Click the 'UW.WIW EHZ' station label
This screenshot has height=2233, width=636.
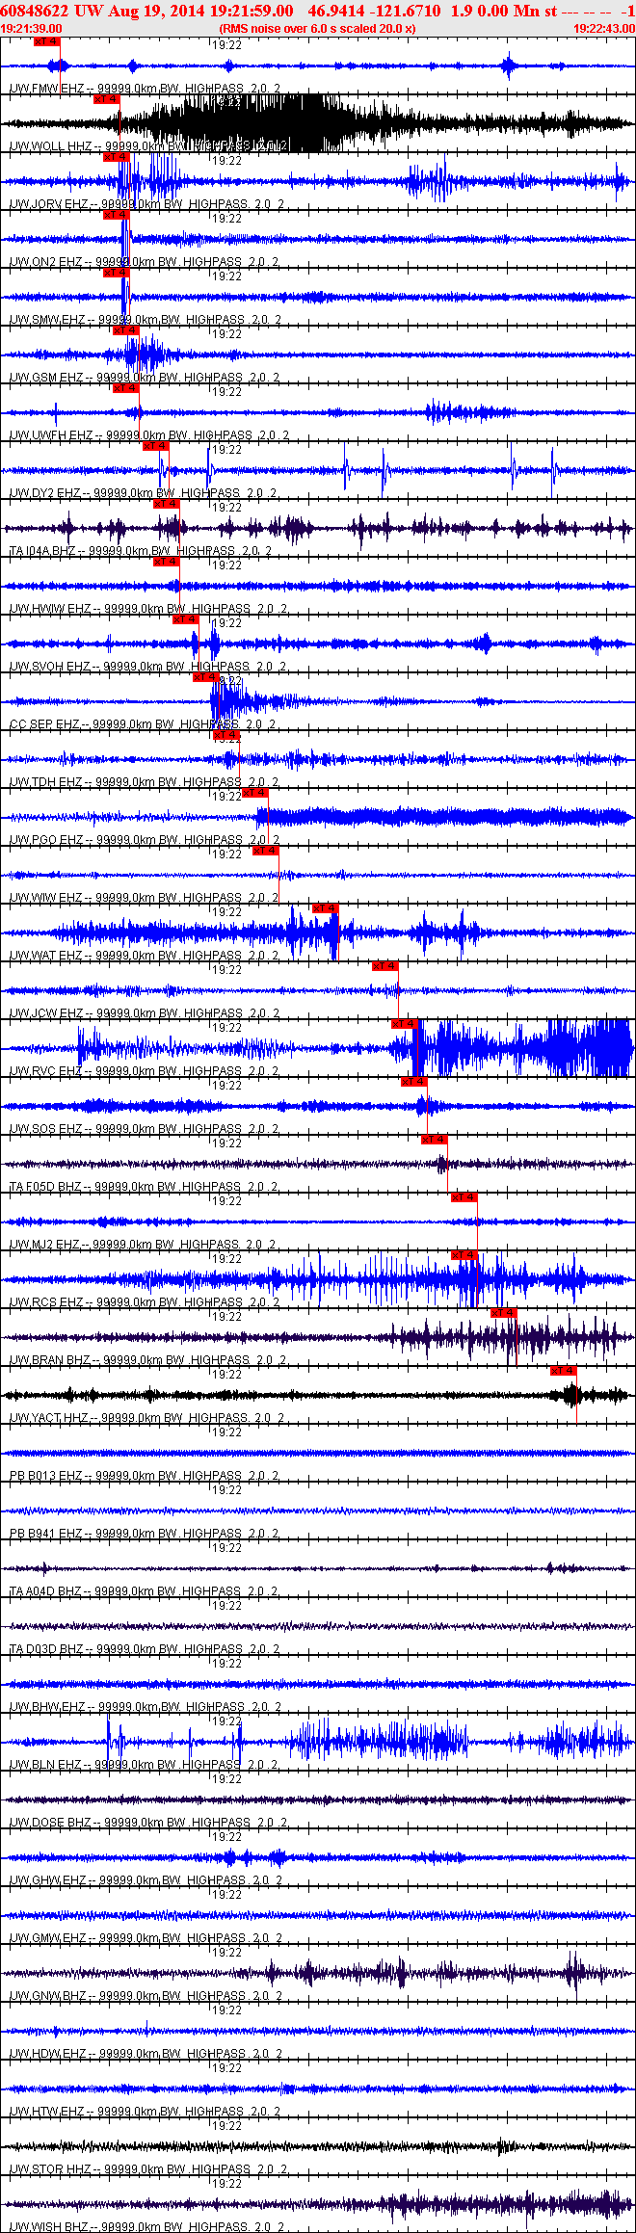click(46, 898)
